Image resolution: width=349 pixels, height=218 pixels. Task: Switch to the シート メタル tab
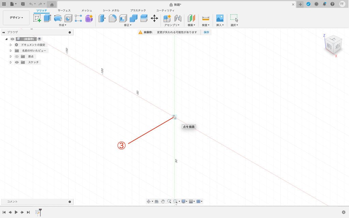111,11
